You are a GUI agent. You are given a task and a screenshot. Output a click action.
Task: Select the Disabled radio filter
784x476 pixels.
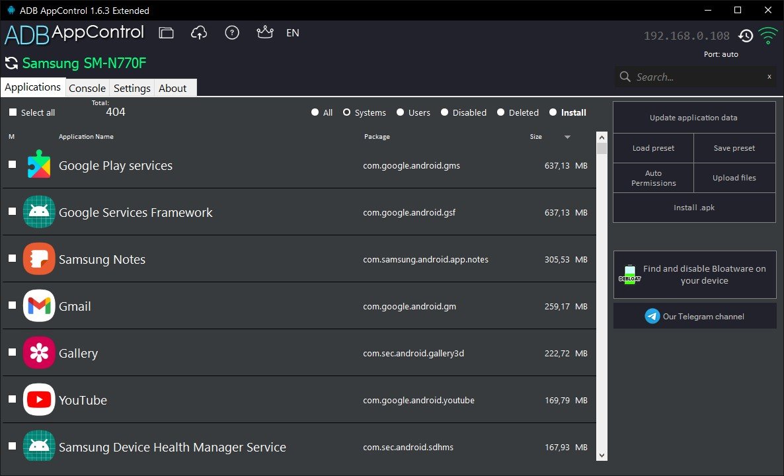click(444, 112)
